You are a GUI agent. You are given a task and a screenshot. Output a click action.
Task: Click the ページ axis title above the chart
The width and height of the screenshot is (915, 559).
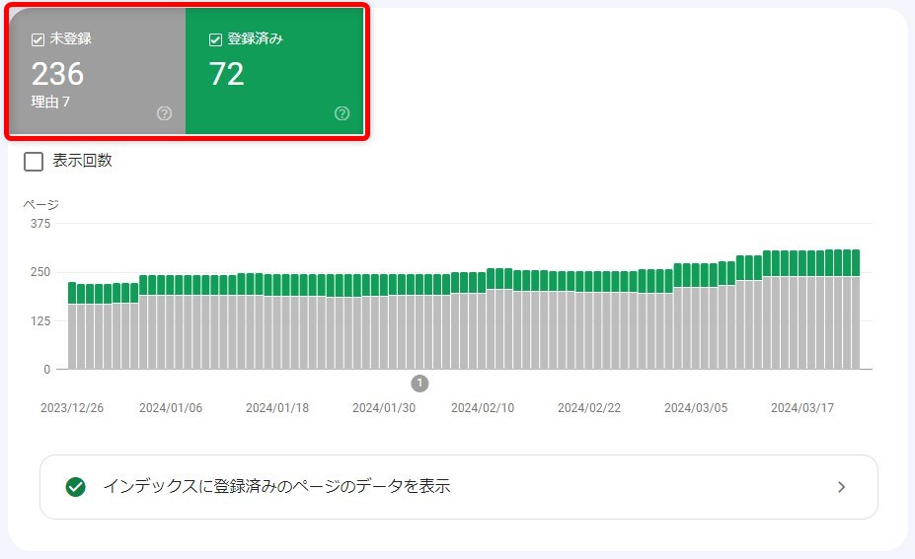pos(40,205)
